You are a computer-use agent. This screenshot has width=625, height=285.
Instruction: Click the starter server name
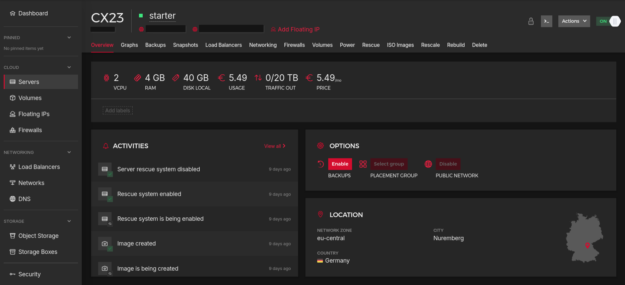point(162,16)
